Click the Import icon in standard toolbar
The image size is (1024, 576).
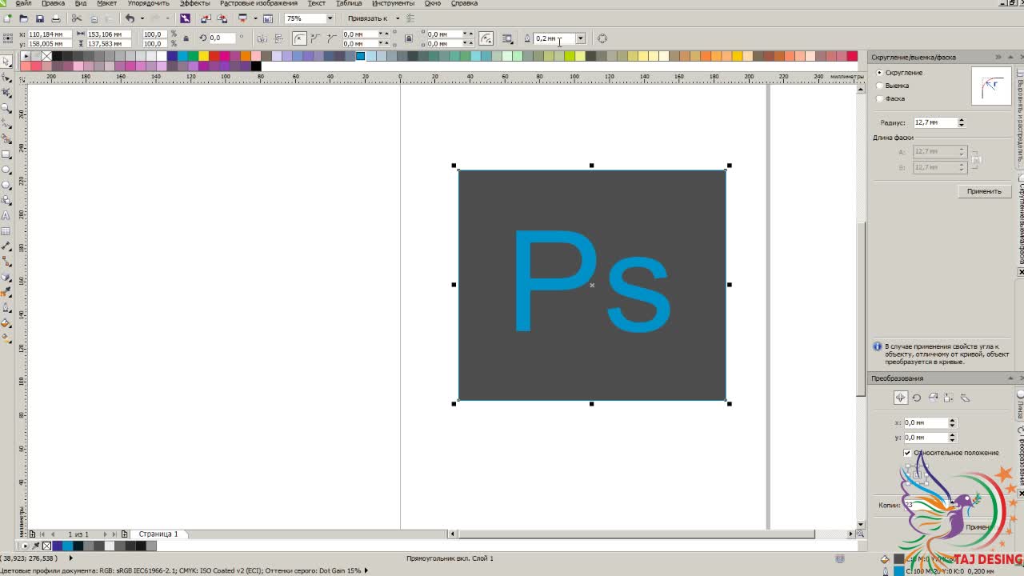[x=206, y=18]
